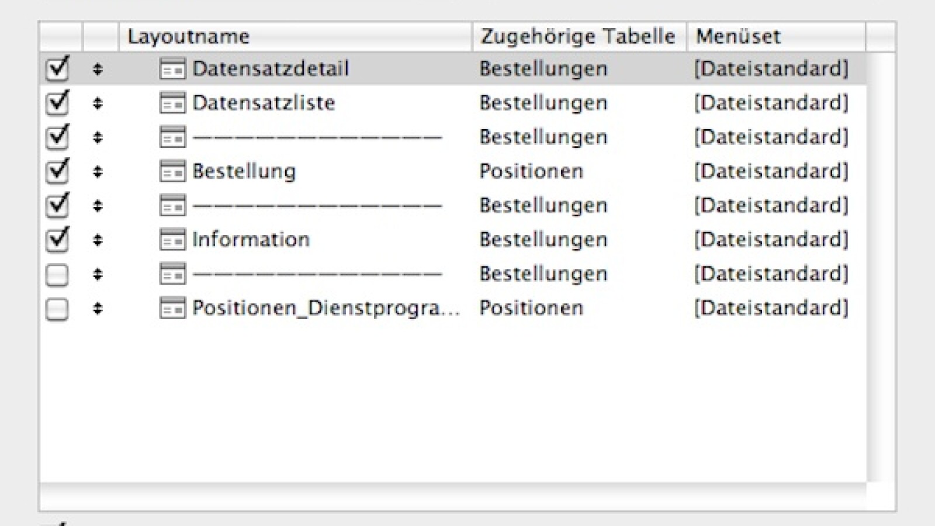Click the layout icon for Positionen_Dienstprogra row
The height and width of the screenshot is (526, 935).
171,307
